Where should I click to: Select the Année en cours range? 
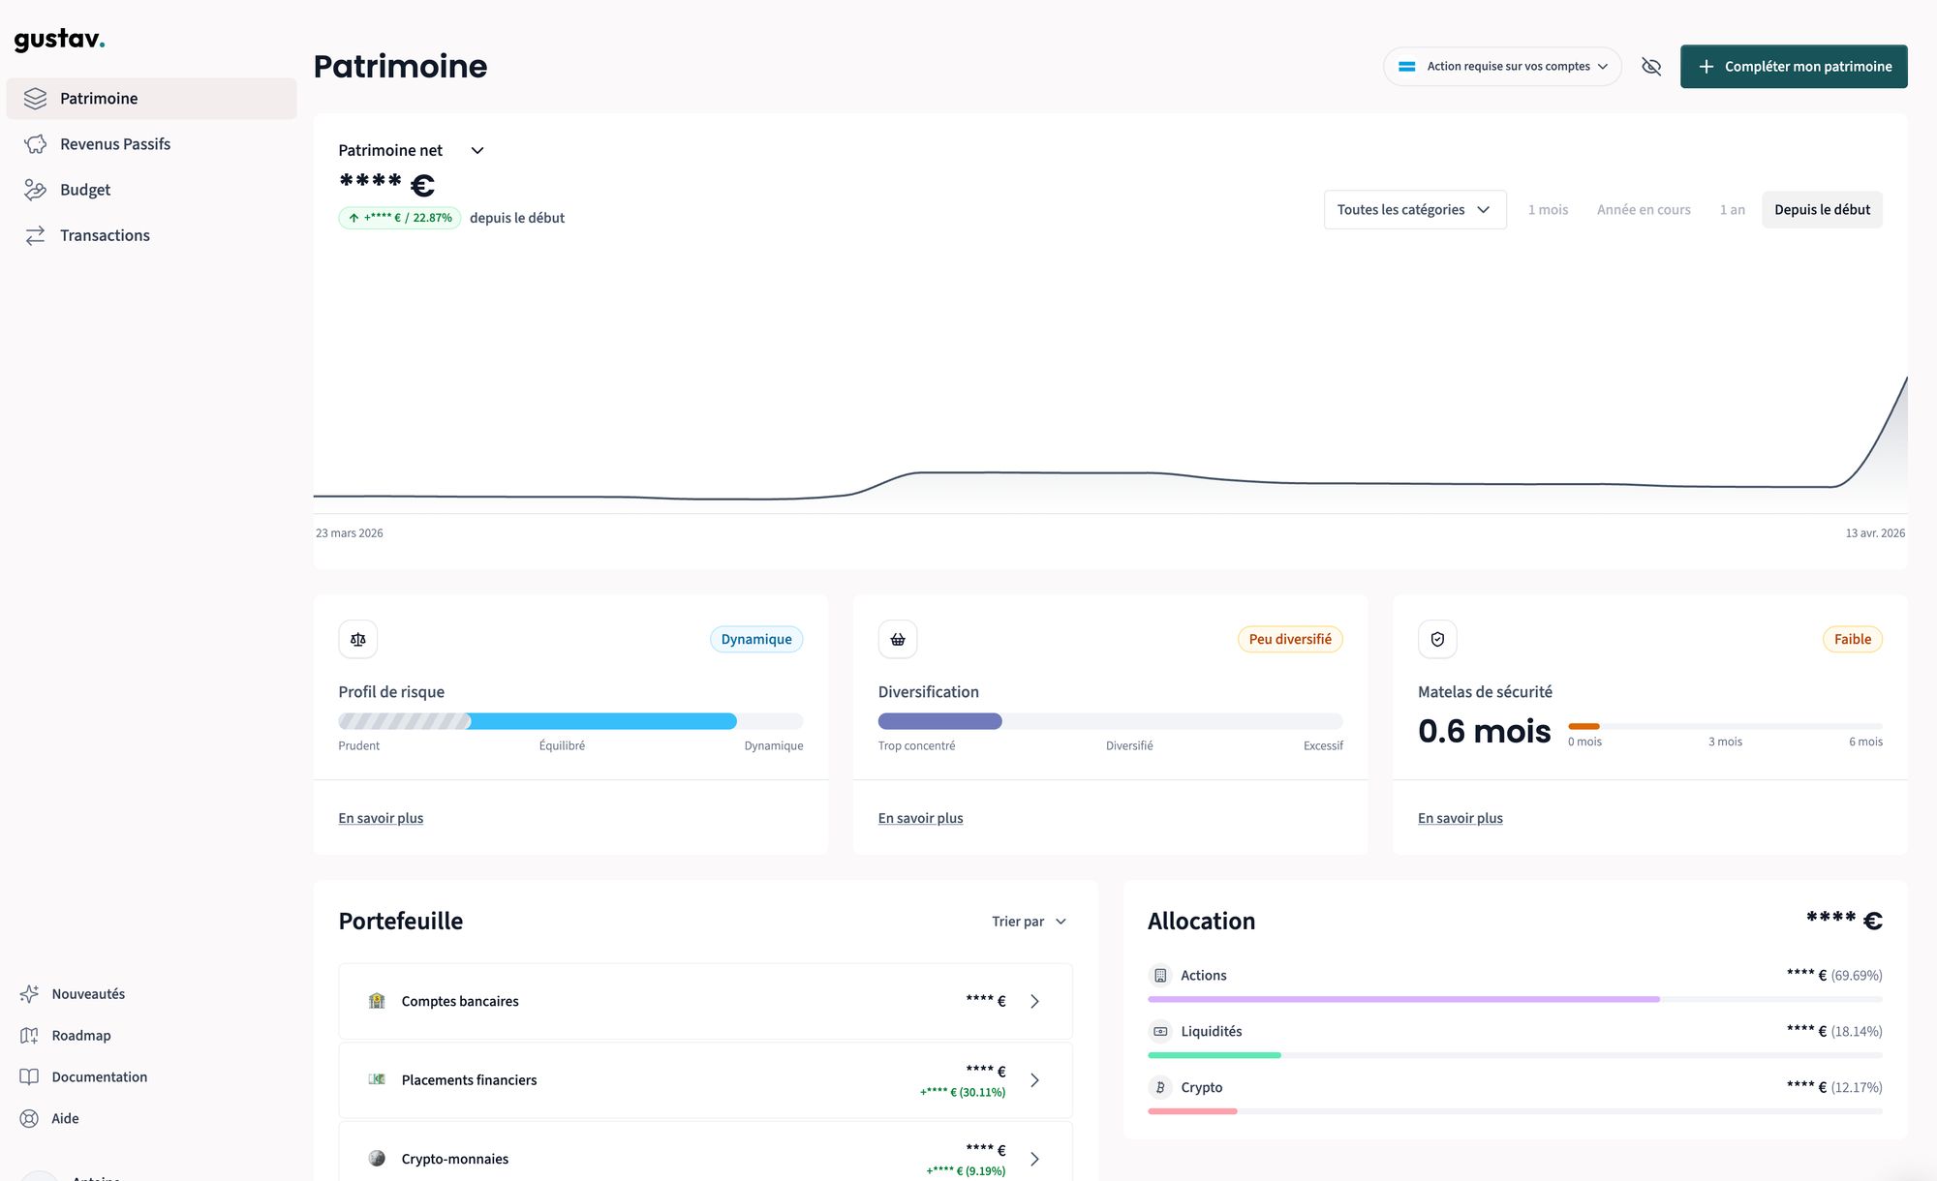pyautogui.click(x=1644, y=210)
